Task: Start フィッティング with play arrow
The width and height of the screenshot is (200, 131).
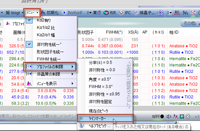Action: tap(73, 13)
